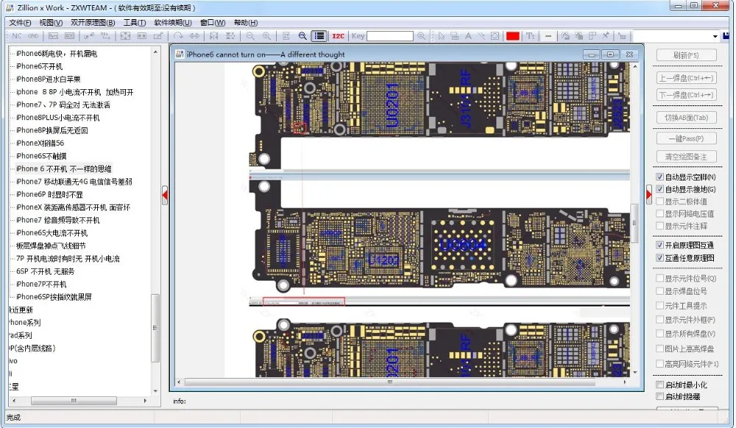Click the edit pencil note icon
Image resolution: width=736 pixels, height=428 pixels.
point(158,36)
